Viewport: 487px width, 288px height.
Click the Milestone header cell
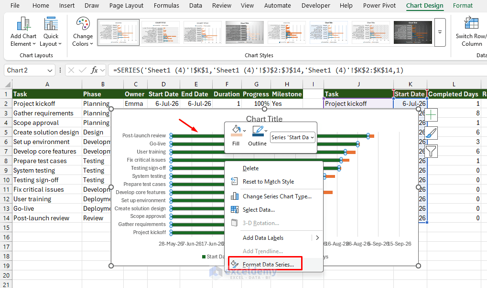[x=287, y=94]
